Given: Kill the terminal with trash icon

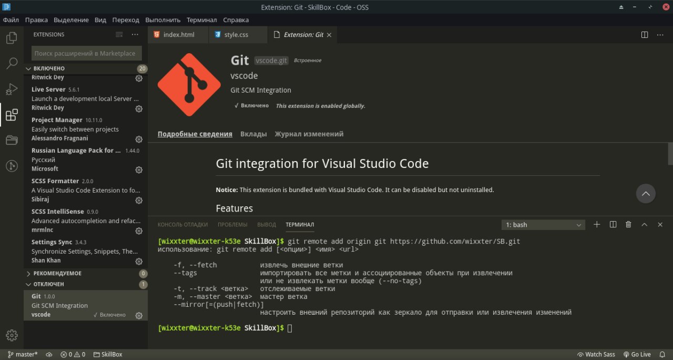Looking at the screenshot, I should pyautogui.click(x=628, y=225).
